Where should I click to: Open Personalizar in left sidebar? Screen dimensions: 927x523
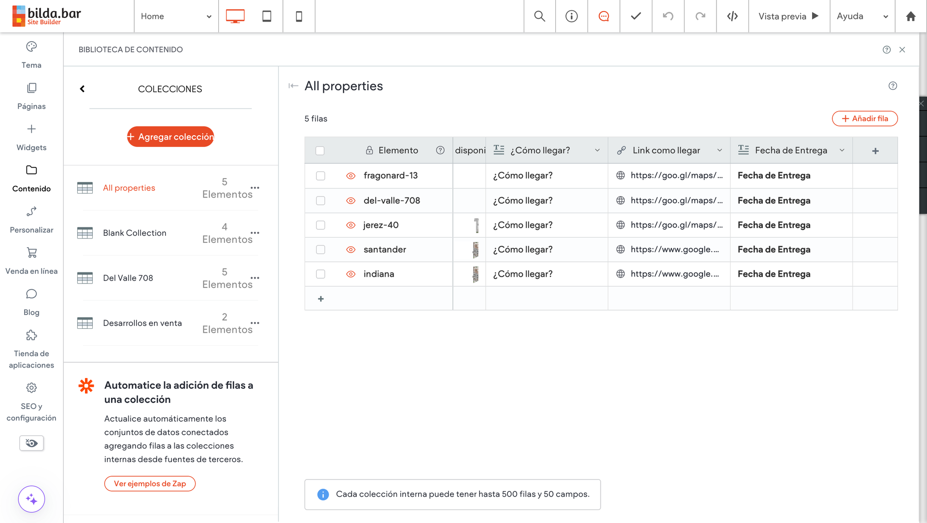(31, 220)
